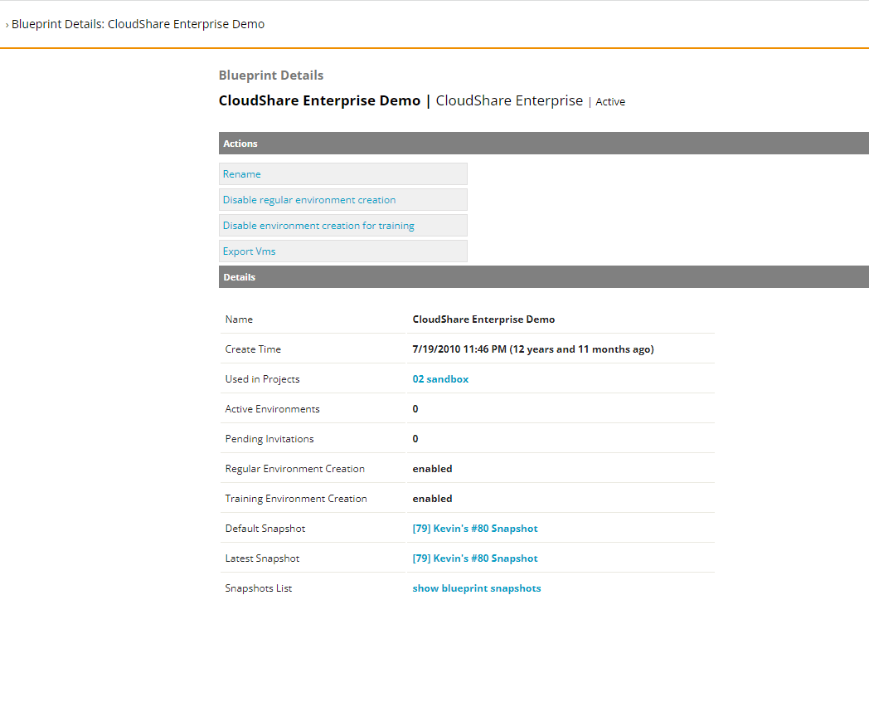Click the Pending Invitations label
This screenshot has width=869, height=717.
[x=269, y=439]
